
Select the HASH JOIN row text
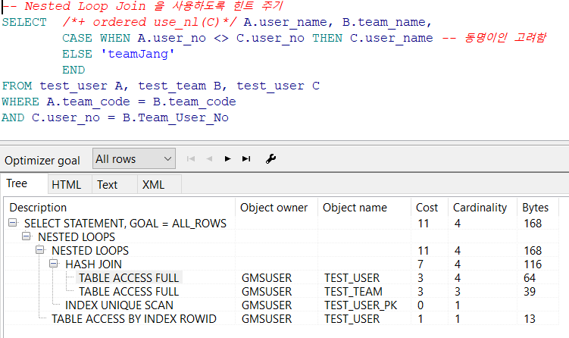[94, 264]
